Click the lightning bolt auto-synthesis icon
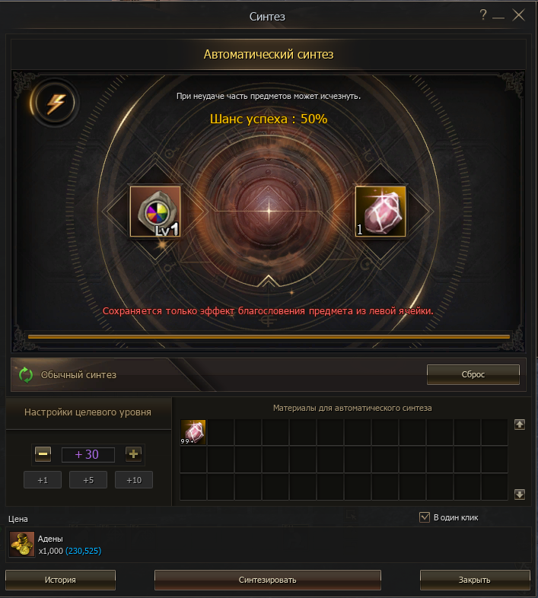 pos(55,103)
